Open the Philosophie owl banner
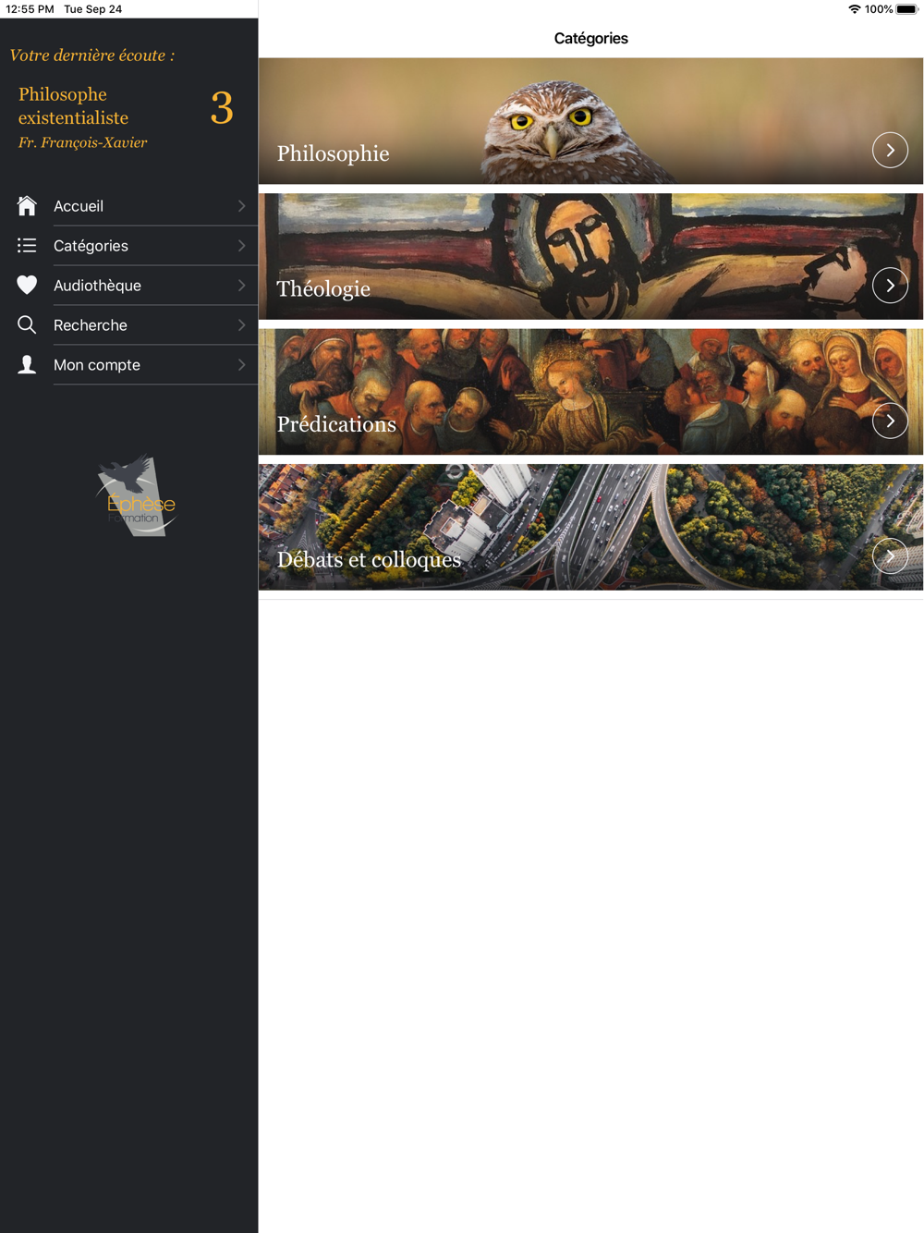Viewport: 924px width, 1233px height. coord(590,121)
